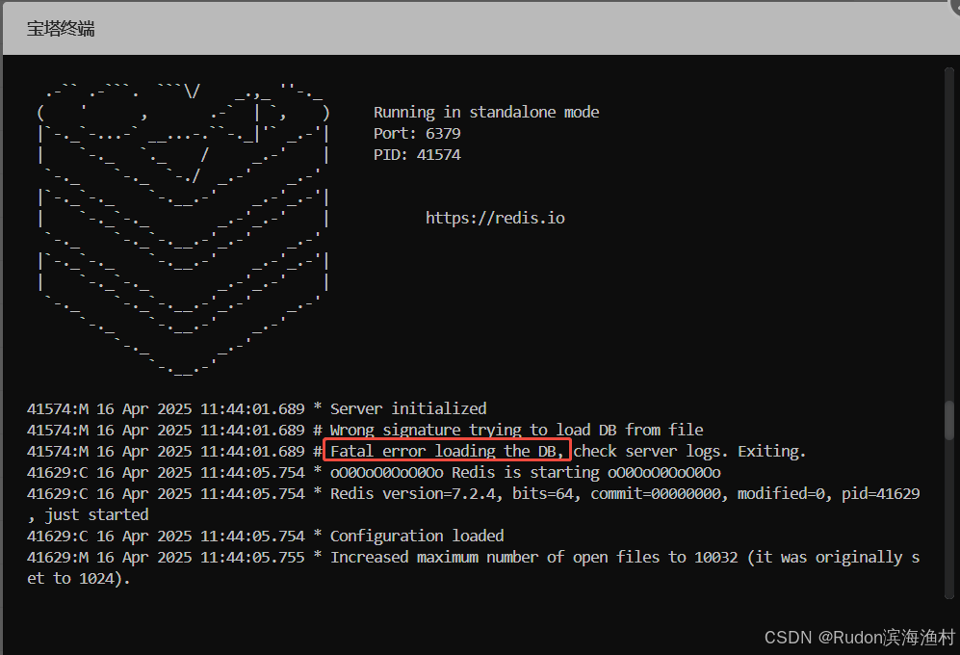Click the "check server logs. Exiting." text

click(689, 452)
